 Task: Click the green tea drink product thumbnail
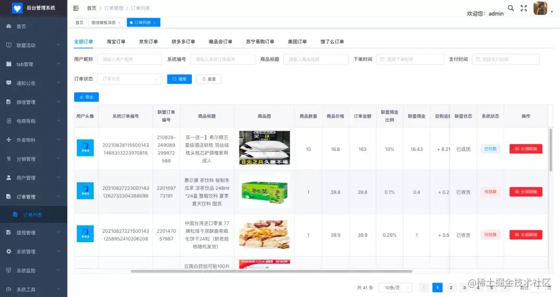tap(264, 191)
